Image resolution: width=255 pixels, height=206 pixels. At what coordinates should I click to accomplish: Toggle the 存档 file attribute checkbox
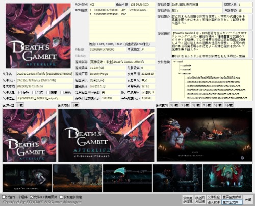point(20,92)
